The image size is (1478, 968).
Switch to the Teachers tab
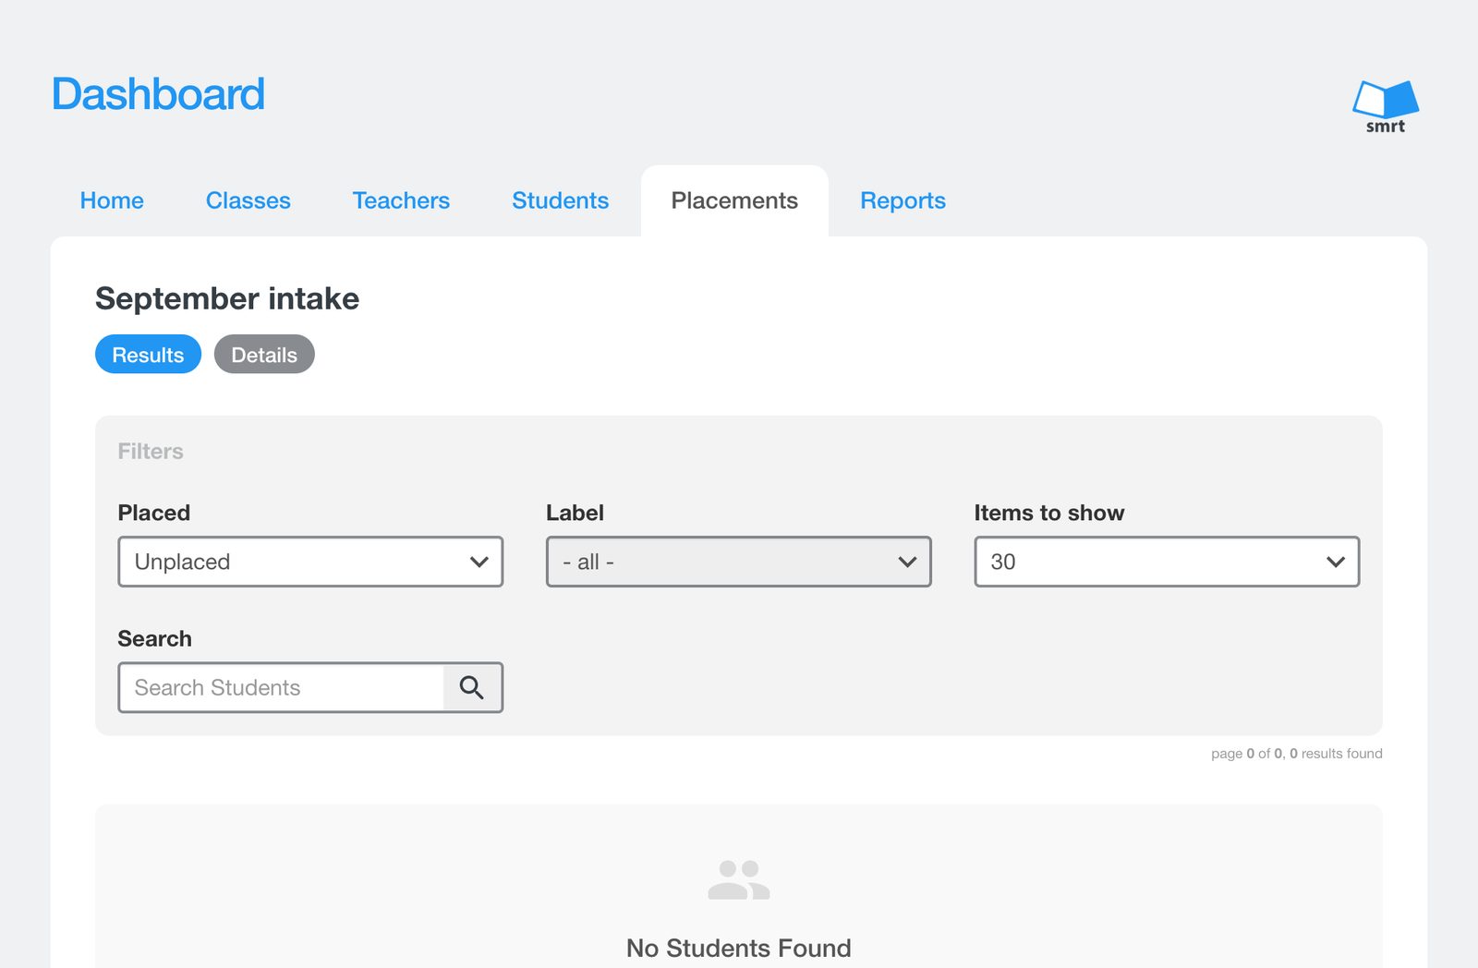click(401, 200)
